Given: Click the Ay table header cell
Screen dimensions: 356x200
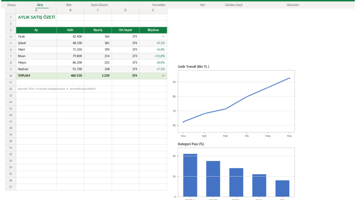Looking at the screenshot, I should 36,30.
